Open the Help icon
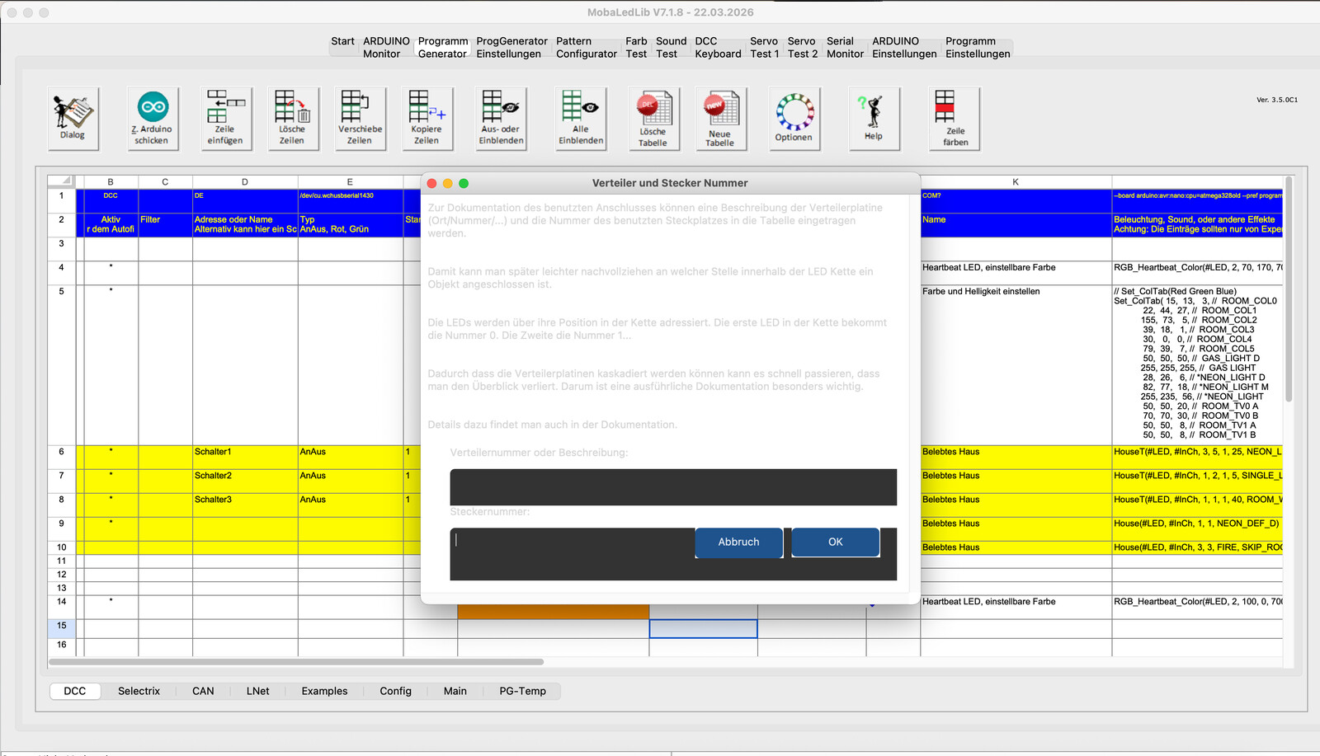Screen dimensions: 1320x756 pyautogui.click(x=874, y=118)
